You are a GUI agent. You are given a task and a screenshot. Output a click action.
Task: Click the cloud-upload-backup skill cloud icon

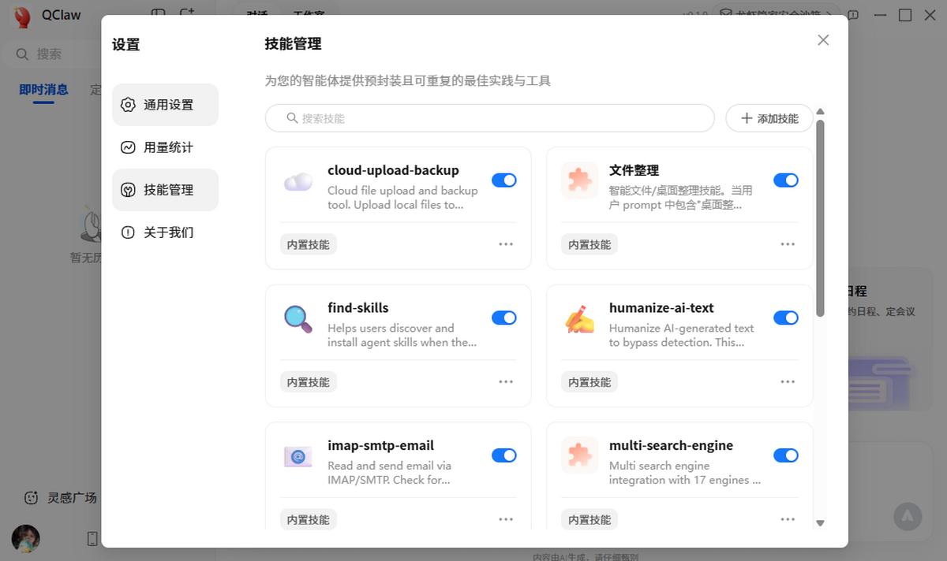tap(298, 183)
